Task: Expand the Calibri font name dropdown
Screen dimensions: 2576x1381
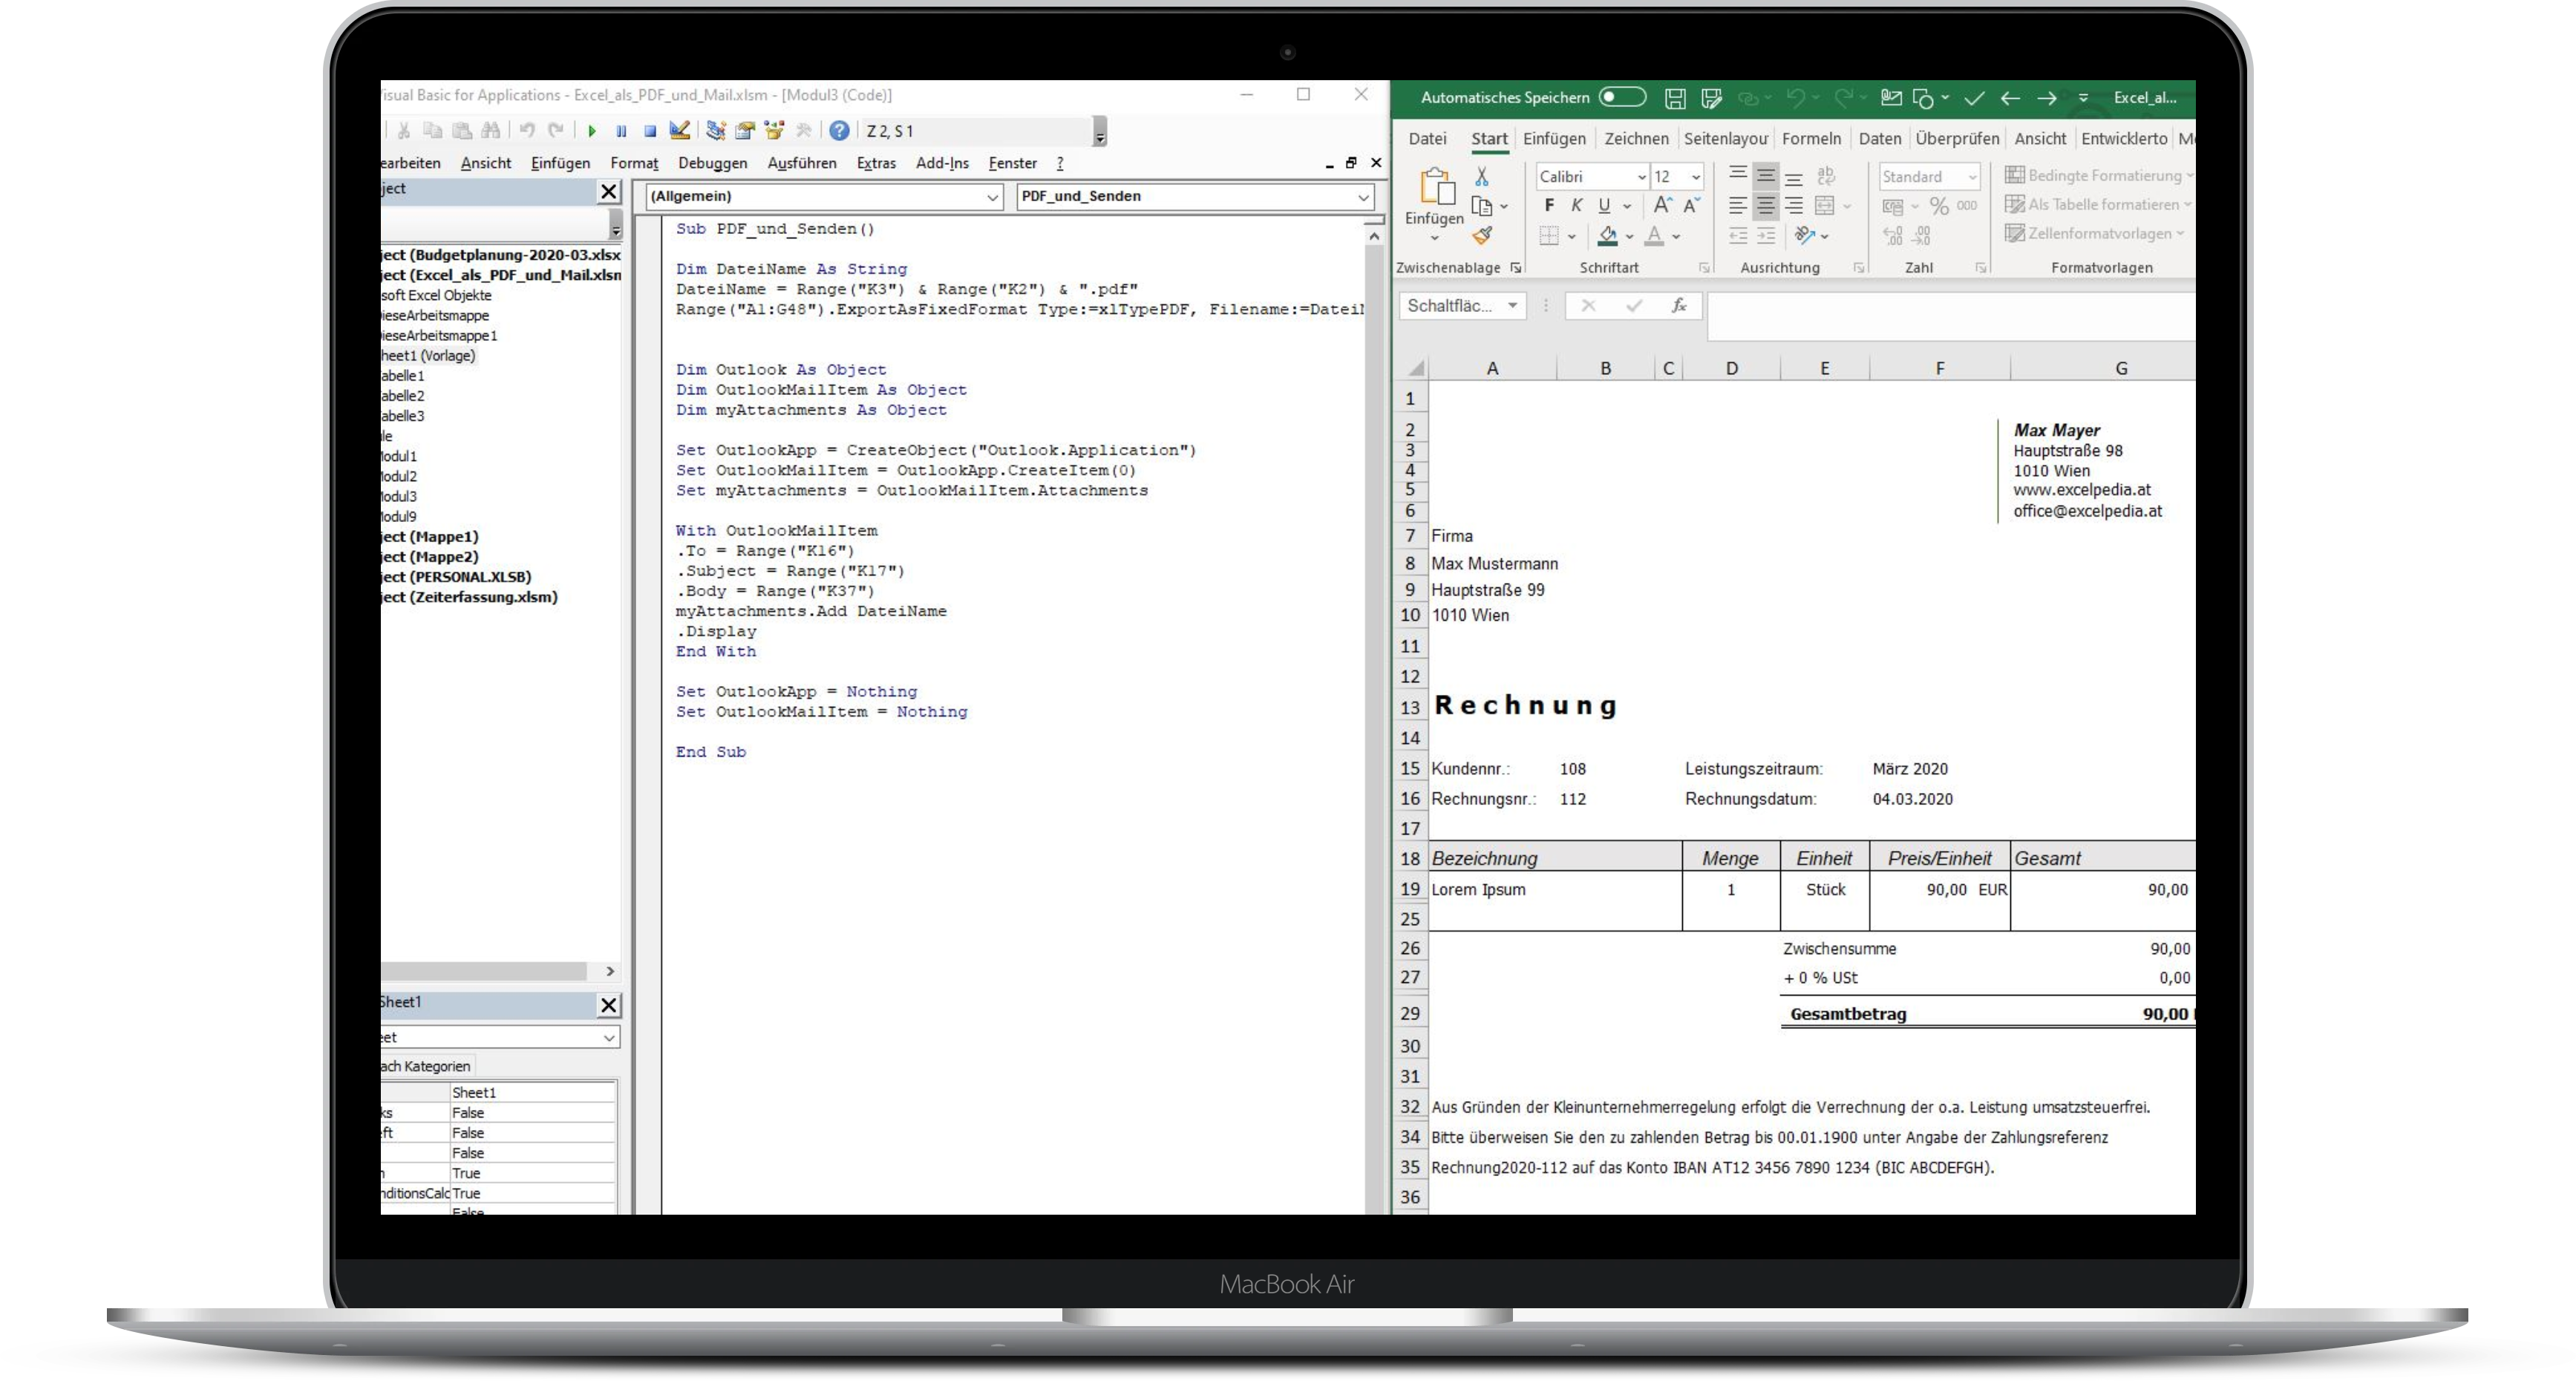Action: [x=1641, y=177]
